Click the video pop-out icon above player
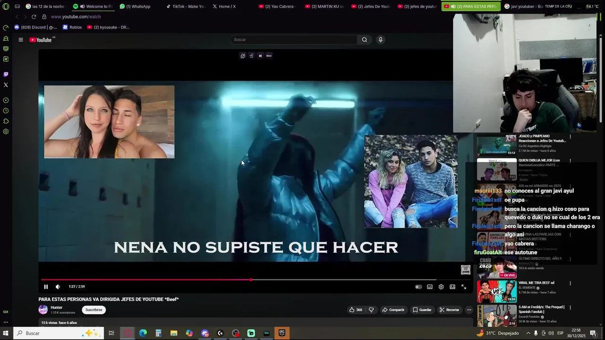The height and width of the screenshot is (340, 605). tap(242, 56)
